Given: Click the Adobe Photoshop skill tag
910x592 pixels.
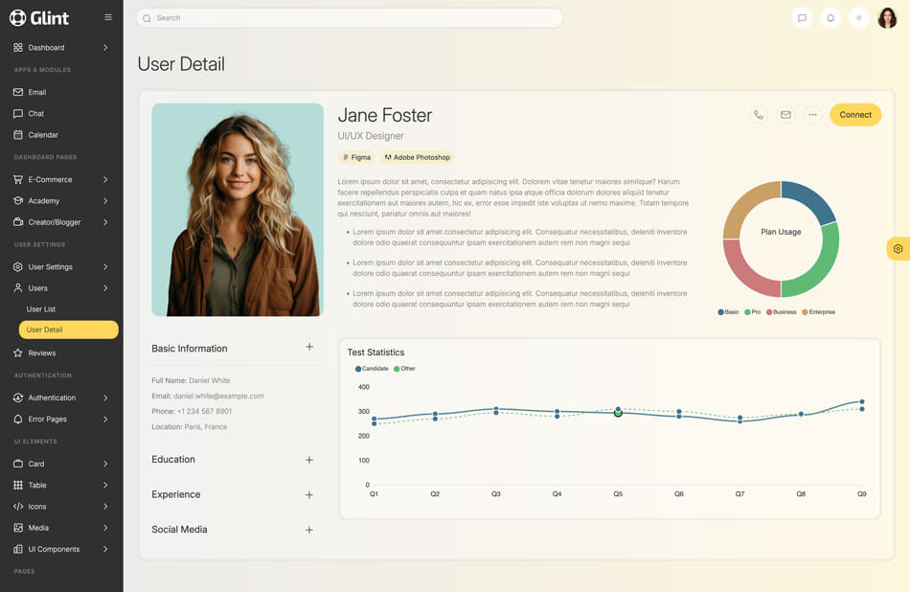Looking at the screenshot, I should 417,157.
